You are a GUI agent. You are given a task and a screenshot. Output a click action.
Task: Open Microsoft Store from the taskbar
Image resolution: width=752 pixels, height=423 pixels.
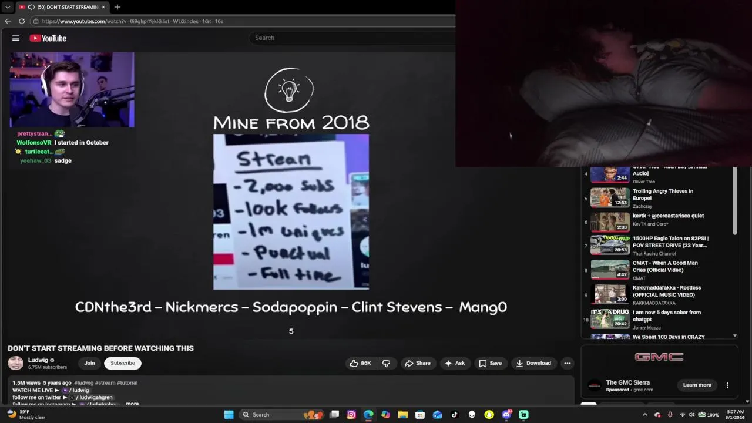pos(420,415)
